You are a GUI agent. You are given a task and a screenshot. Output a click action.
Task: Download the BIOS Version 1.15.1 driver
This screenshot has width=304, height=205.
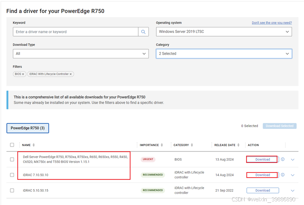(263, 160)
